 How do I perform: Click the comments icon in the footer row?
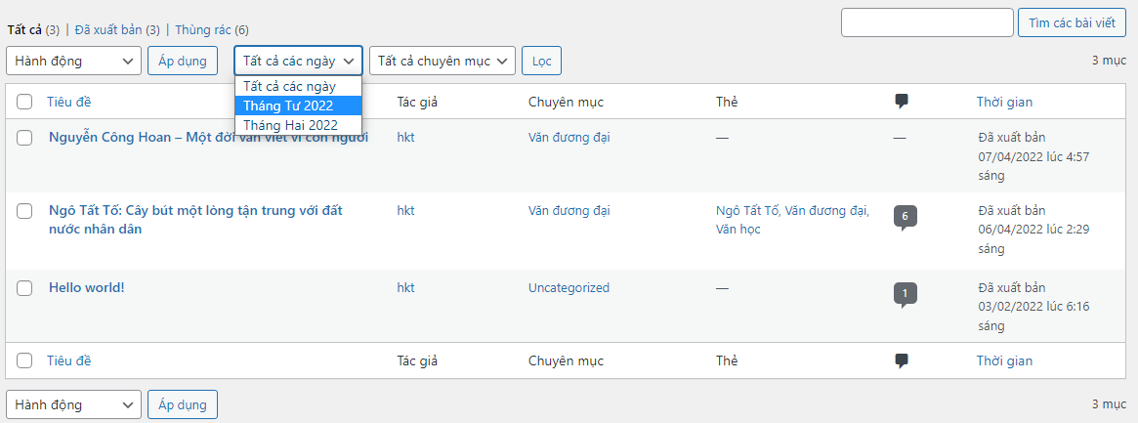pos(902,360)
